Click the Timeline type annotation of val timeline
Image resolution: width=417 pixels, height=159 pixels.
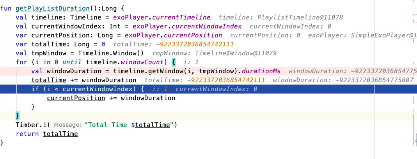point(86,17)
